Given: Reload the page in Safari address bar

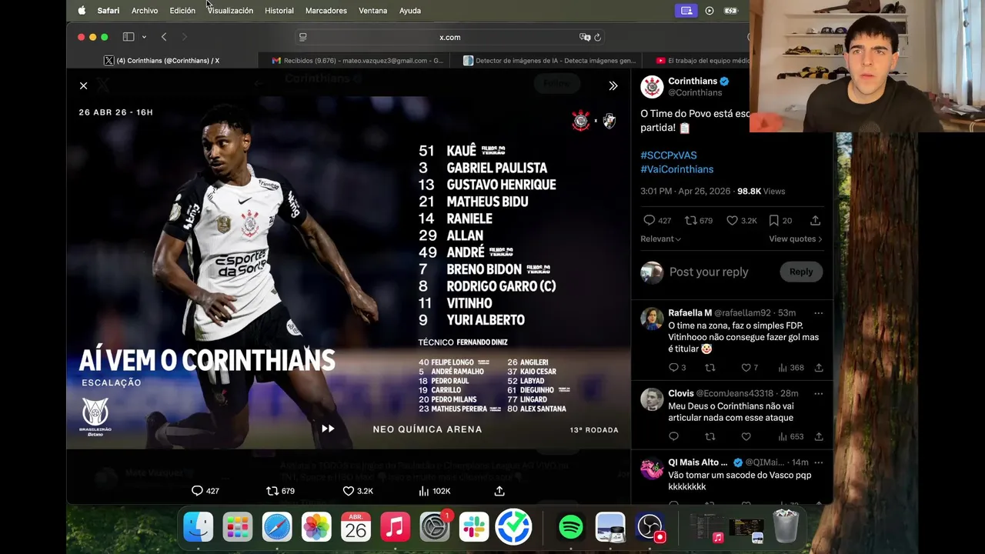Looking at the screenshot, I should click(x=597, y=37).
